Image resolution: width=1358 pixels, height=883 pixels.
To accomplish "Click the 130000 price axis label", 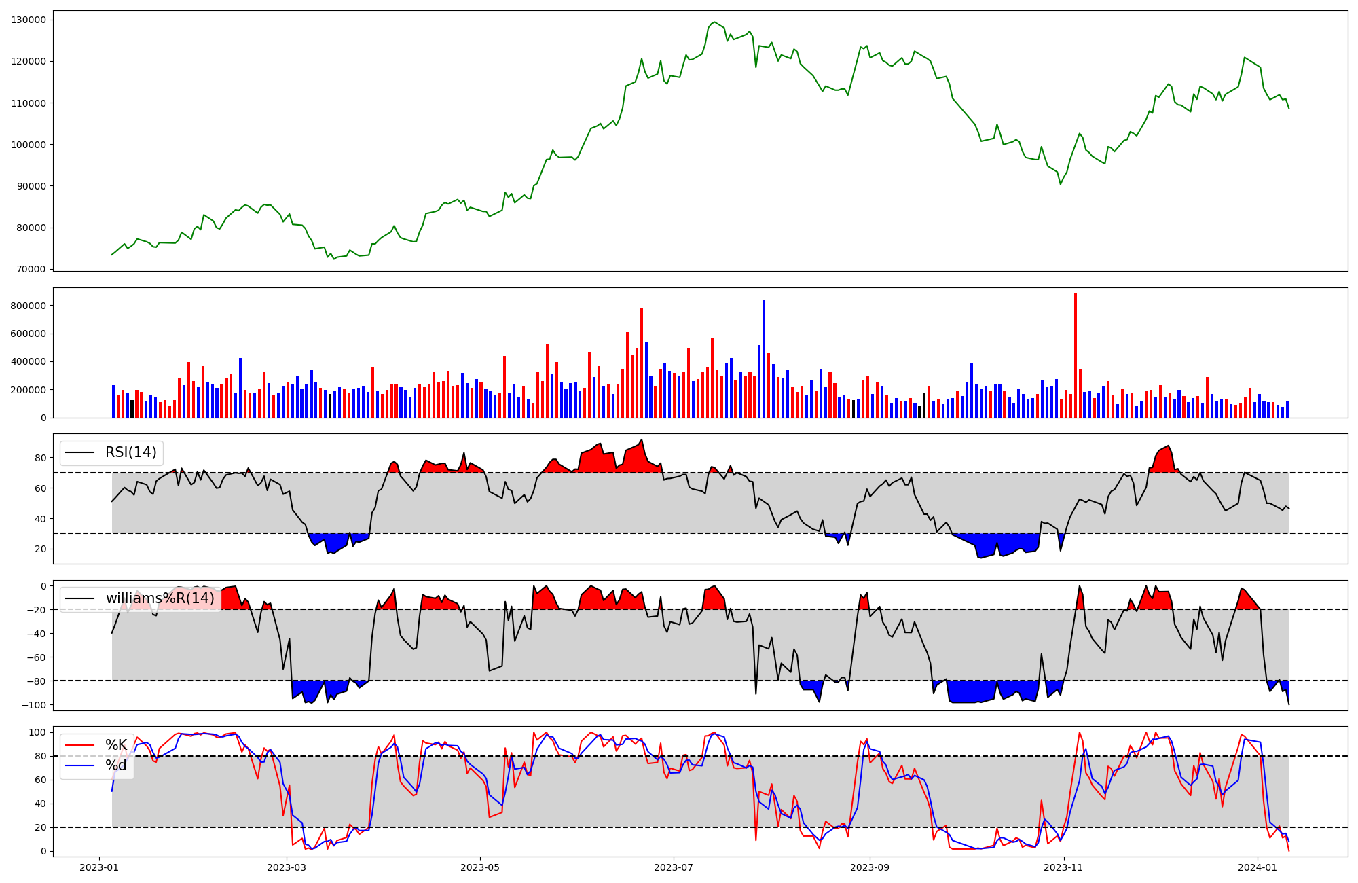I will [x=29, y=20].
